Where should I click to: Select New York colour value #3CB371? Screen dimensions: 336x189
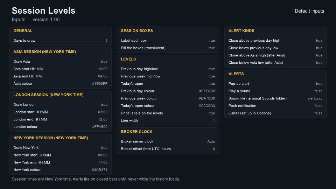point(100,170)
